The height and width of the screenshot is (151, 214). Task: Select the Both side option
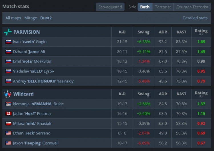click(145, 7)
